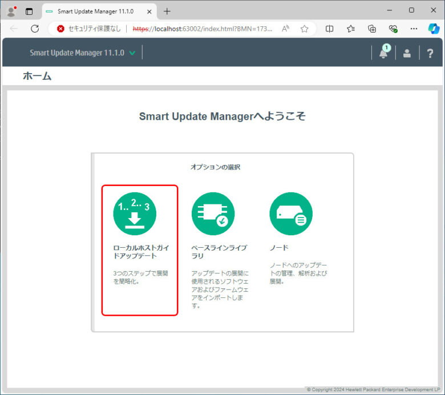Click the localhost URL in address bar
The width and height of the screenshot is (445, 395).
(x=203, y=29)
